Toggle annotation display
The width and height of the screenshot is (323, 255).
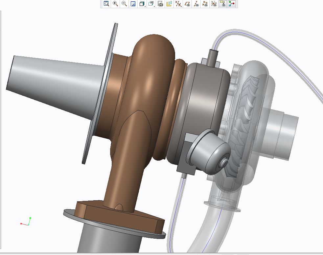coord(223,4)
